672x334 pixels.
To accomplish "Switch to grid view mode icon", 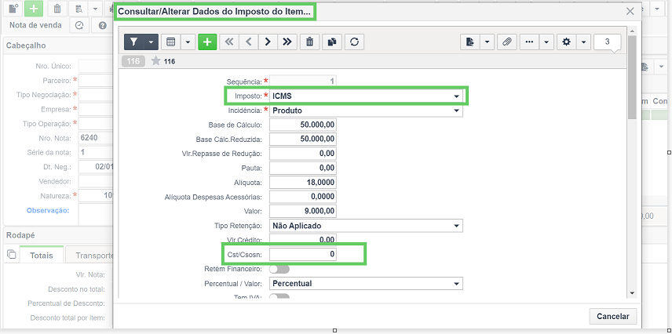I will coord(170,42).
